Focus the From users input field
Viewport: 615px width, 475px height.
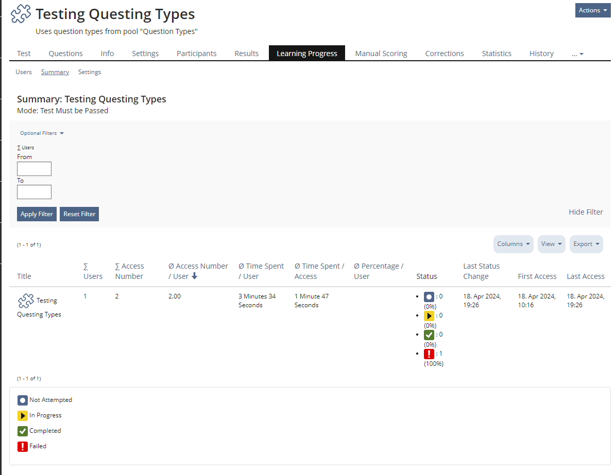point(34,169)
